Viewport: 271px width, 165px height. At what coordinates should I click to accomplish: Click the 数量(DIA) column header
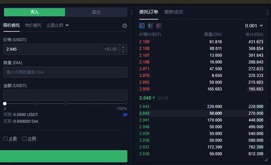(x=213, y=34)
